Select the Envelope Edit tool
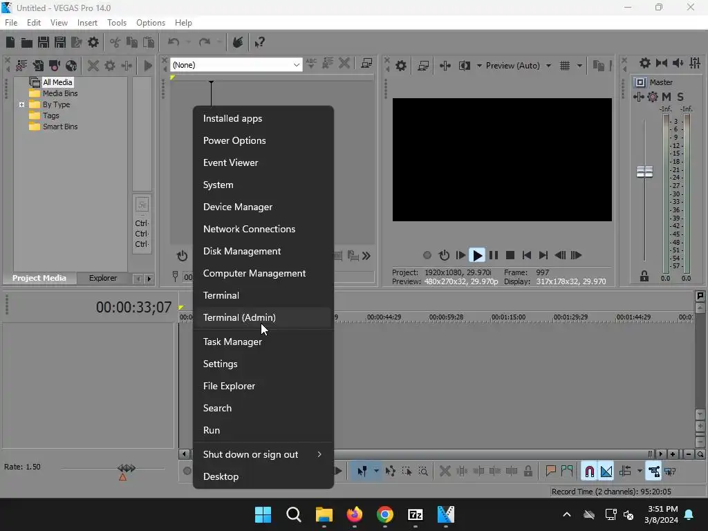The width and height of the screenshot is (708, 531). (x=390, y=472)
